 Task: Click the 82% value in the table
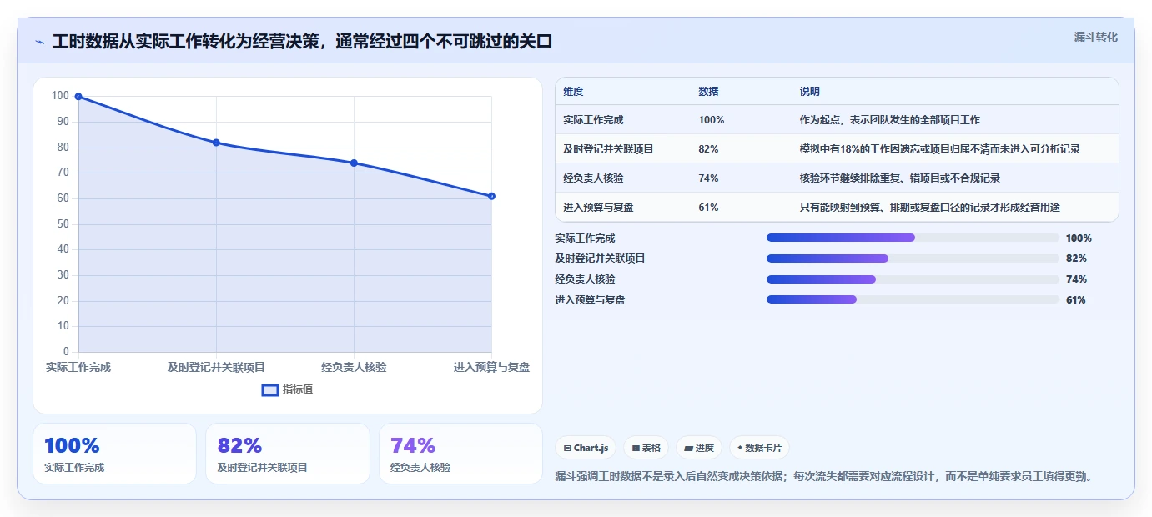click(x=708, y=149)
